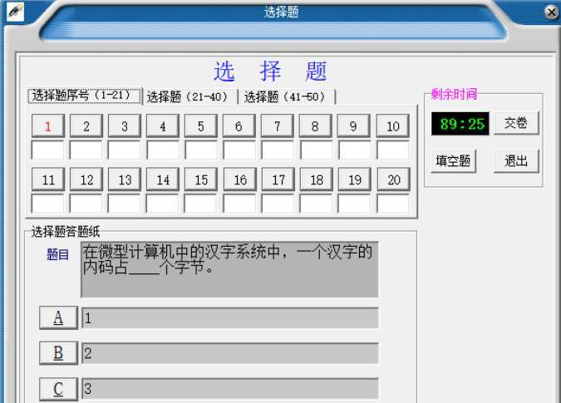This screenshot has width=561, height=403.
Task: Go to question 10
Action: (393, 125)
